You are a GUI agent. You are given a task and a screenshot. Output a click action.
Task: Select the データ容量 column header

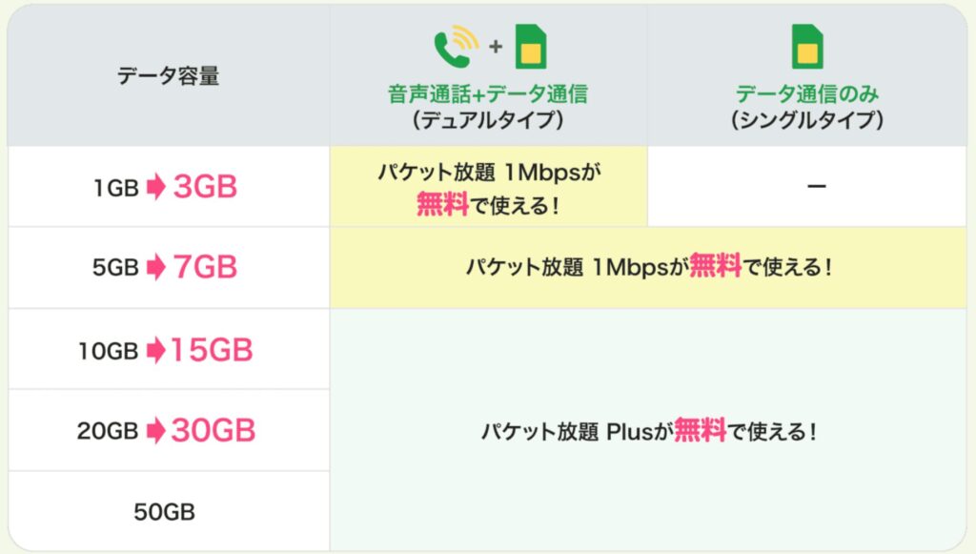coord(169,76)
